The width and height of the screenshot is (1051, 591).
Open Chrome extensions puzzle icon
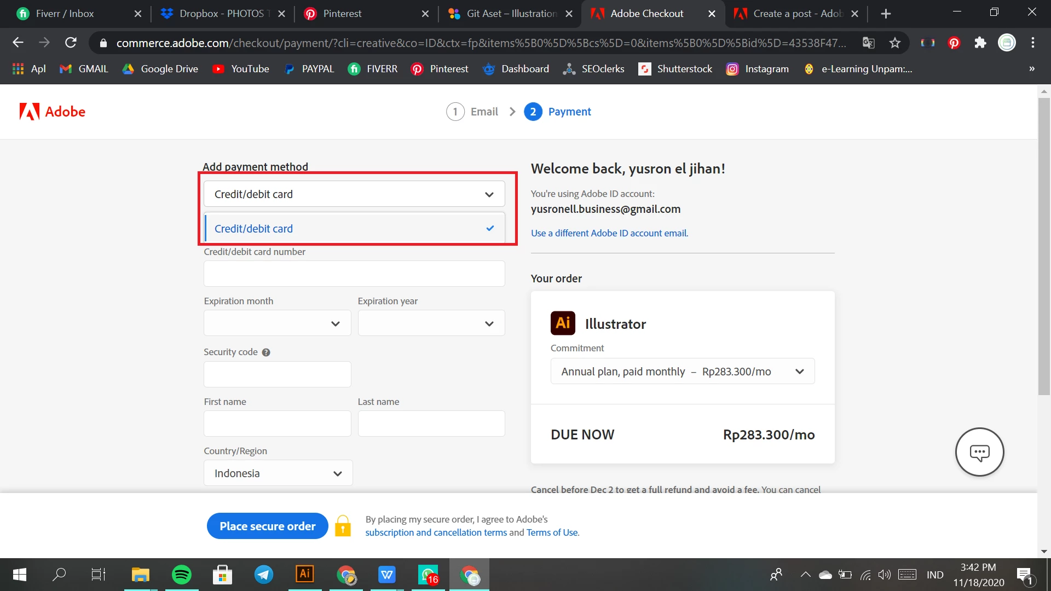click(980, 43)
